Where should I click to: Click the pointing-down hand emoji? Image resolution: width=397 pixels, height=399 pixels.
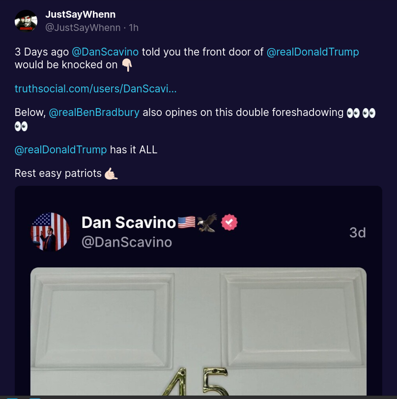127,65
